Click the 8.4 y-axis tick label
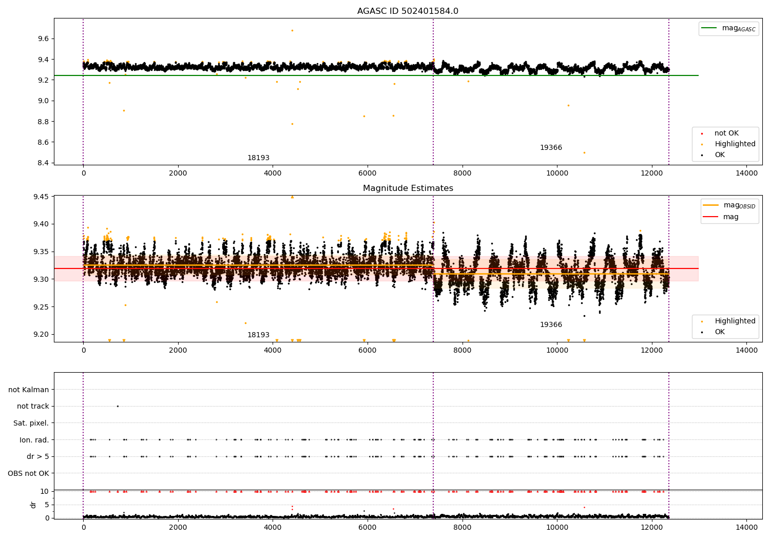This screenshot has height=539, width=770. pyautogui.click(x=43, y=163)
